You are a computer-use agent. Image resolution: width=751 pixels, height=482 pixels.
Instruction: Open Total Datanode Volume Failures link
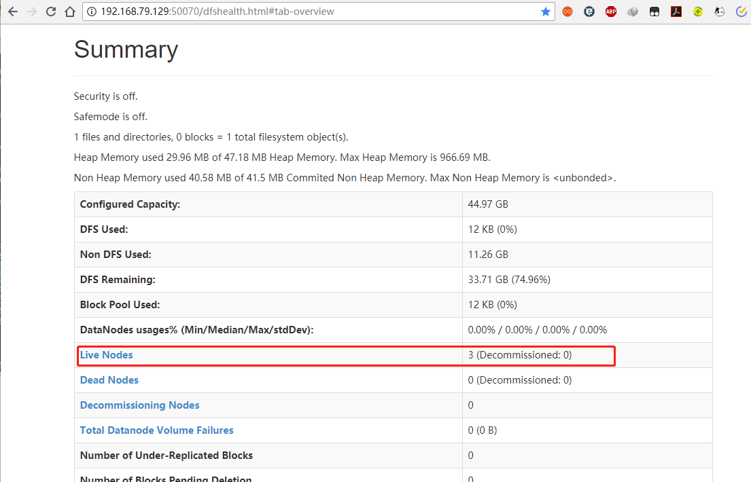pyautogui.click(x=157, y=430)
